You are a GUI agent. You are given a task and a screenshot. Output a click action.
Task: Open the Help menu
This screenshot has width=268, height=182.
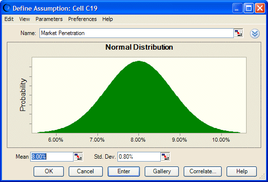108,19
